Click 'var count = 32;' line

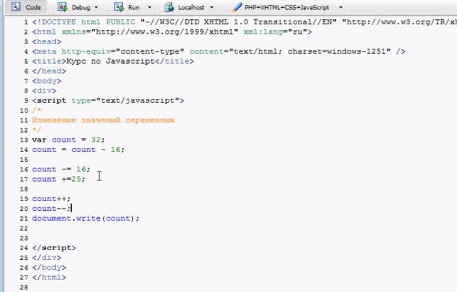68,140
